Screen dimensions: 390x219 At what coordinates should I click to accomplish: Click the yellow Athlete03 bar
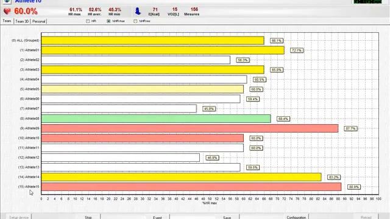(x=153, y=70)
